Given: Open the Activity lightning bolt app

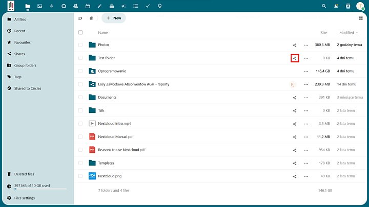Looking at the screenshot, I should point(51,6).
